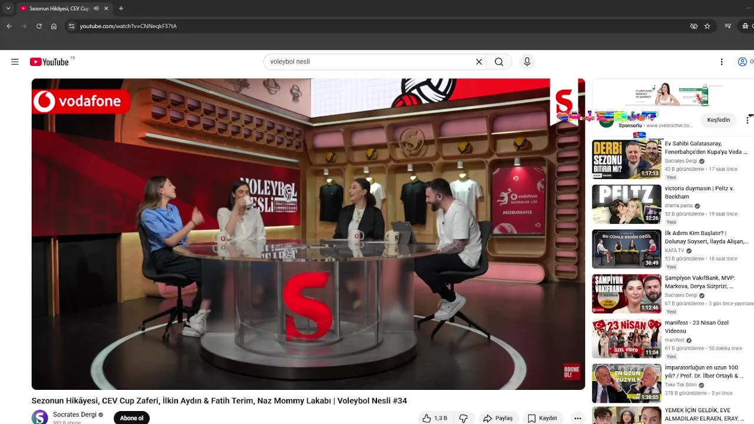Mute the tab via speaker icon
Screen dimensions: 754x424
96,8
